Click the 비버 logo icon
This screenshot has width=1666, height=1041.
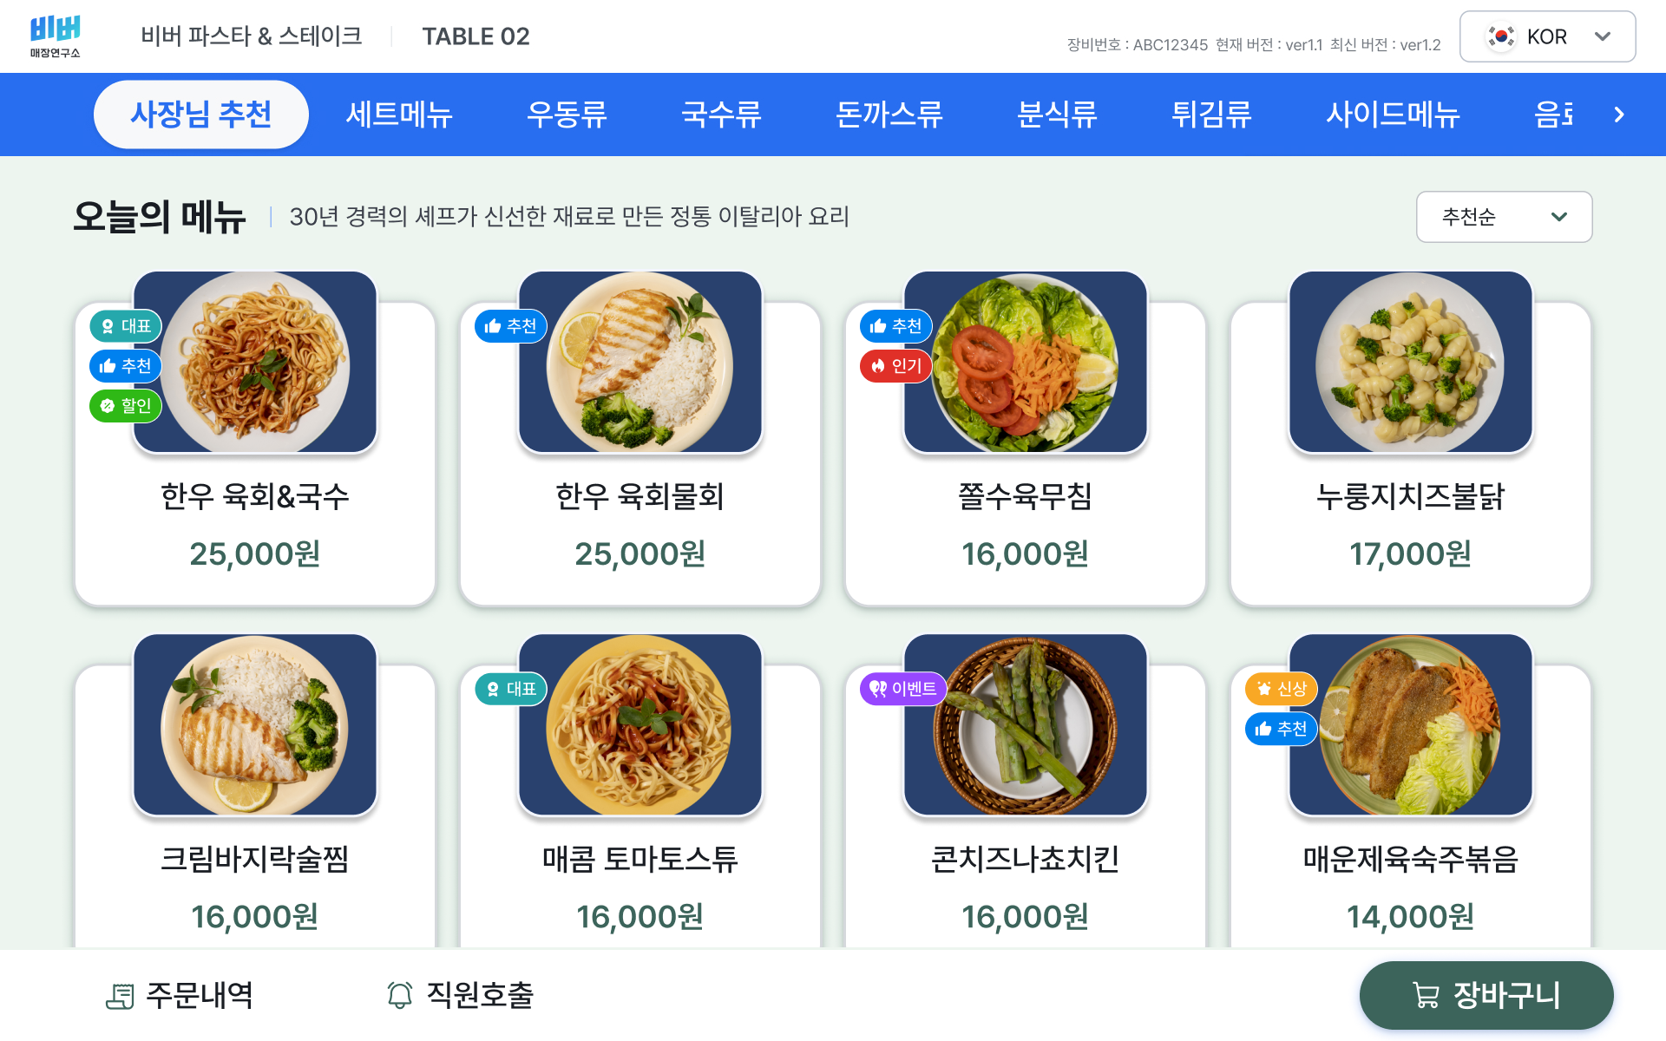click(53, 29)
